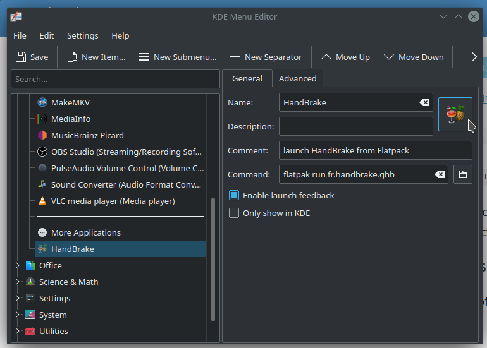Insert a New Separator from toolbar

pyautogui.click(x=266, y=57)
